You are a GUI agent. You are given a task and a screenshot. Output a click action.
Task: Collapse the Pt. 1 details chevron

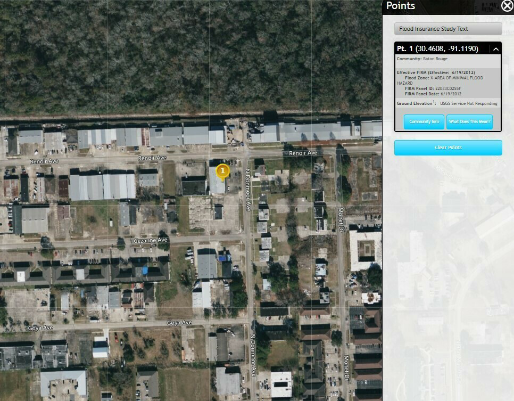tap(496, 49)
